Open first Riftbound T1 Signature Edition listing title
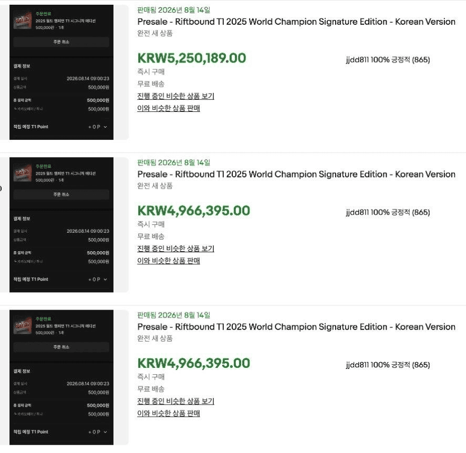 point(296,22)
